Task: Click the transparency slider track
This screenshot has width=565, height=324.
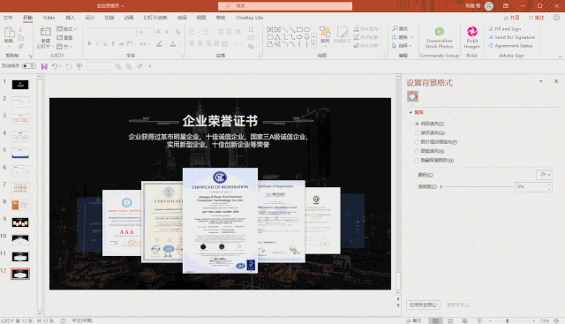Action: (477, 186)
